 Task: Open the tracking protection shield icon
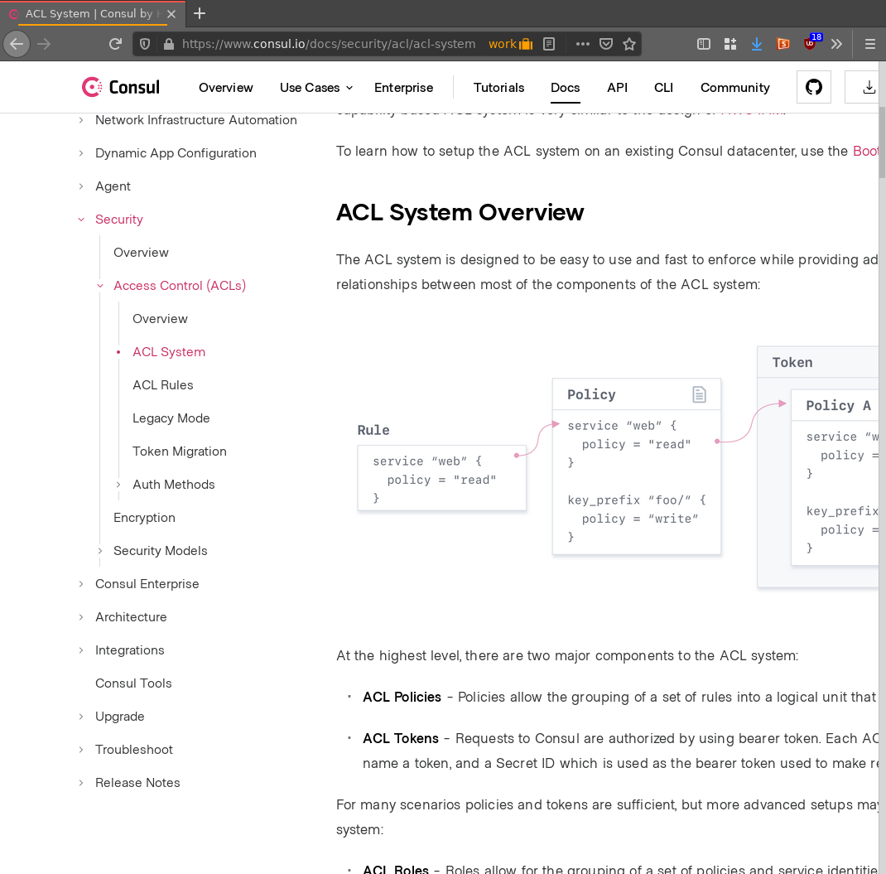coord(145,44)
